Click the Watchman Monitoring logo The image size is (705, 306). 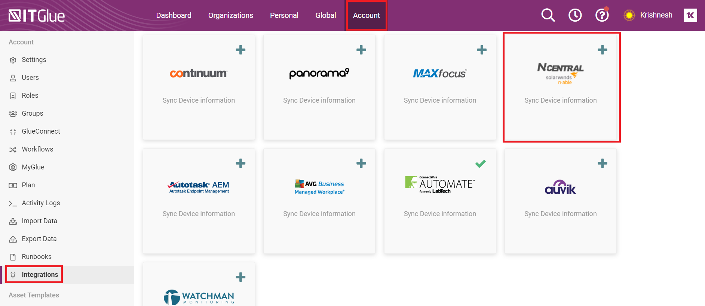point(199,297)
